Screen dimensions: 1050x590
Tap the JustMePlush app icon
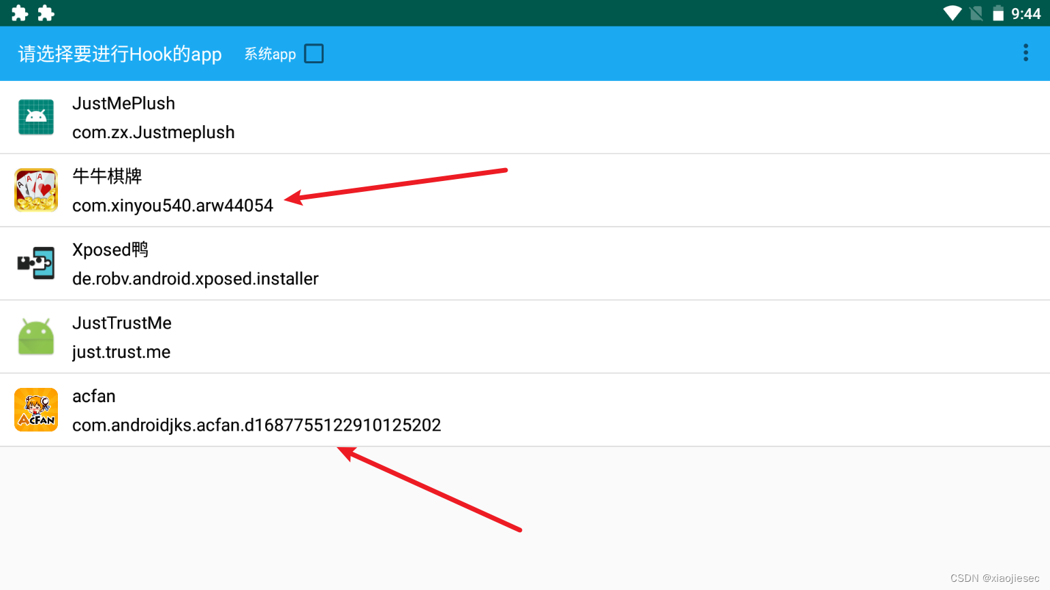pos(36,117)
